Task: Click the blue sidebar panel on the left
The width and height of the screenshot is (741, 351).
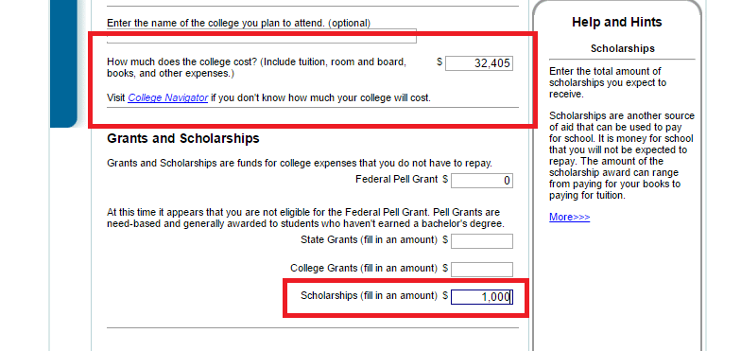Action: coord(63,64)
